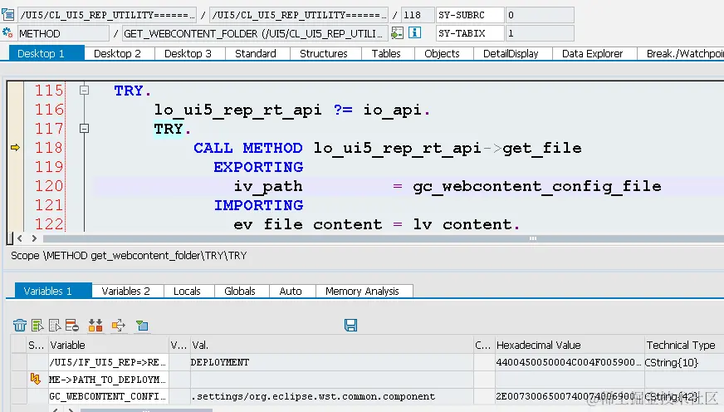This screenshot has height=412, width=724.
Task: Click the row selector of the DEPLOYMENT variable row
Action: click(x=18, y=362)
